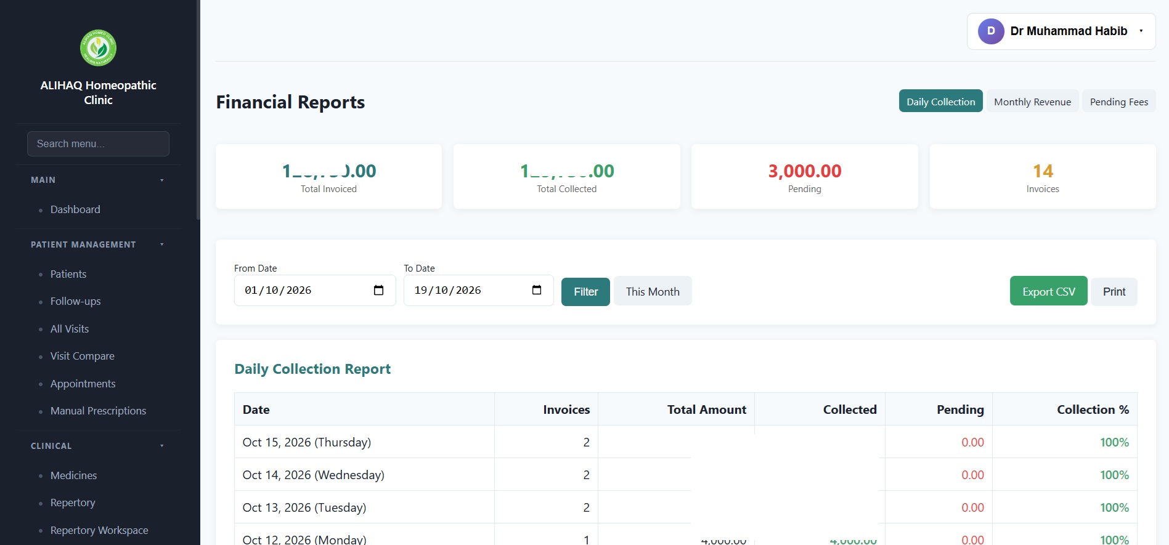This screenshot has width=1169, height=545.
Task: Click the Oct 13, 2026 (Tuesday) row date
Action: click(x=304, y=507)
